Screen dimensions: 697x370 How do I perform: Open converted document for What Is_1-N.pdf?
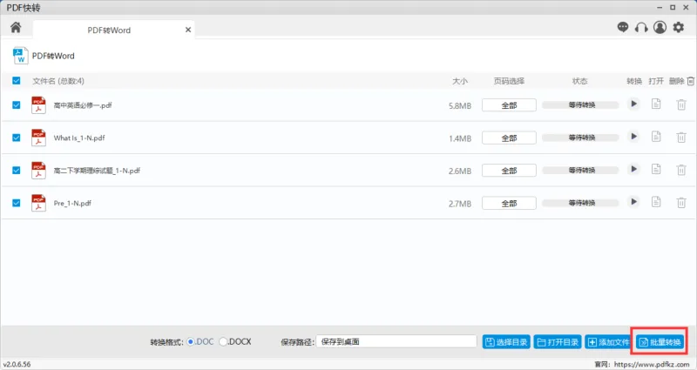[x=656, y=137]
